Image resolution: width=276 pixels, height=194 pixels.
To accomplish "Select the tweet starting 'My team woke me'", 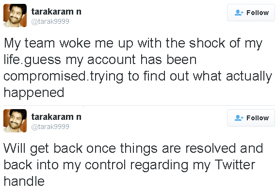I will (138, 68).
